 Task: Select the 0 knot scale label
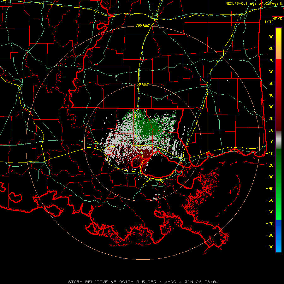point(272,142)
